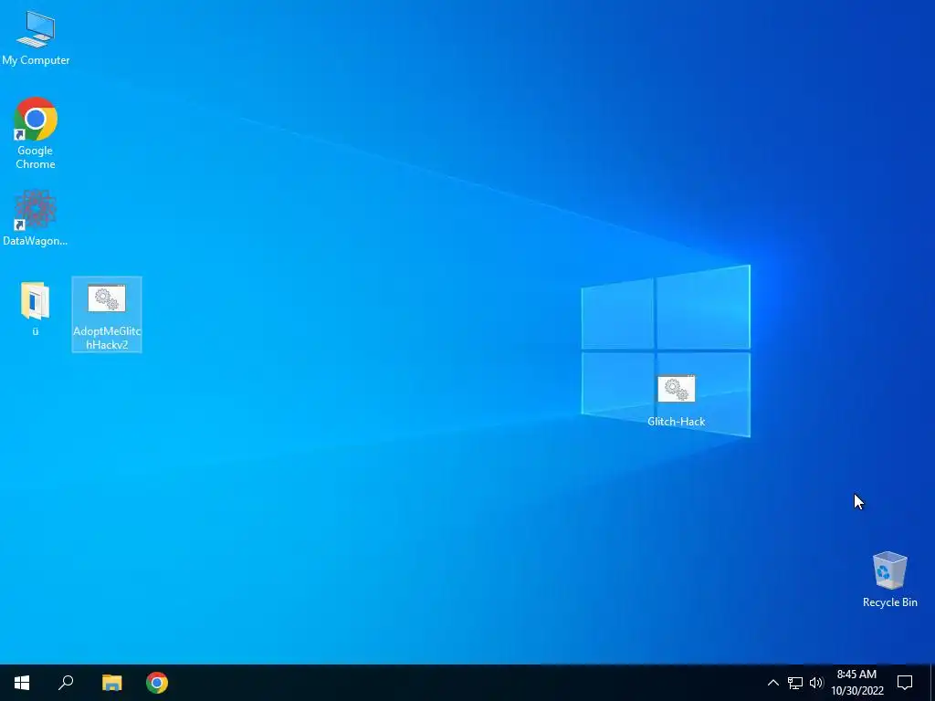Viewport: 935px width, 701px height.
Task: Click the Show desktop strip at taskbar end
Action: 932,683
